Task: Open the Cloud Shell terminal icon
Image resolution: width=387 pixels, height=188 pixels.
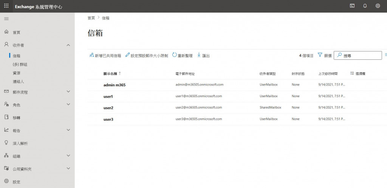Action: pyautogui.click(x=352, y=6)
